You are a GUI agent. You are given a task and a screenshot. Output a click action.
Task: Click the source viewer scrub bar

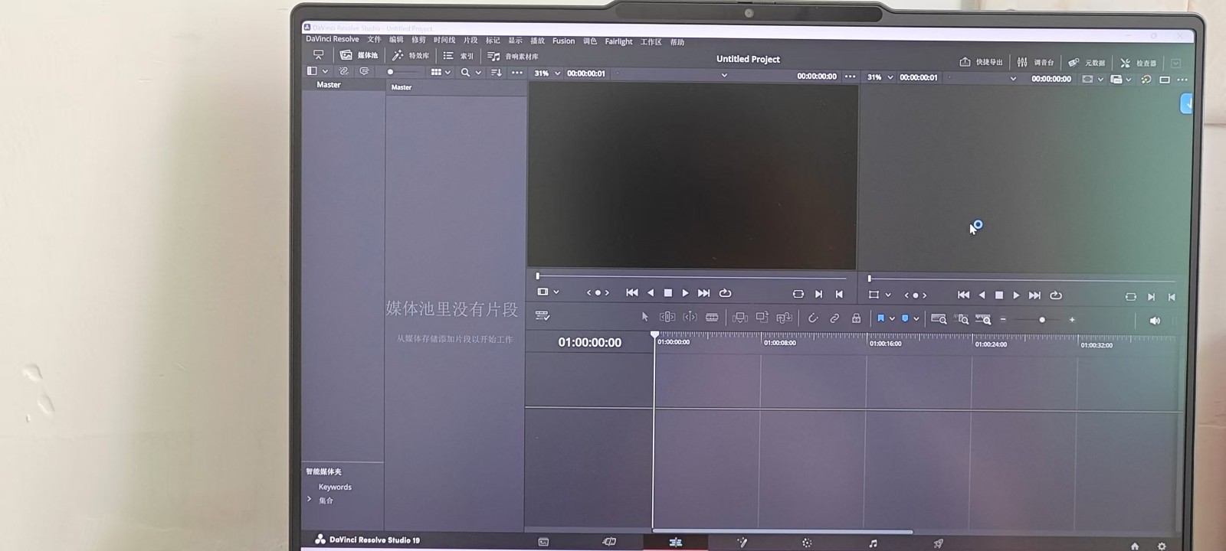[x=692, y=276]
